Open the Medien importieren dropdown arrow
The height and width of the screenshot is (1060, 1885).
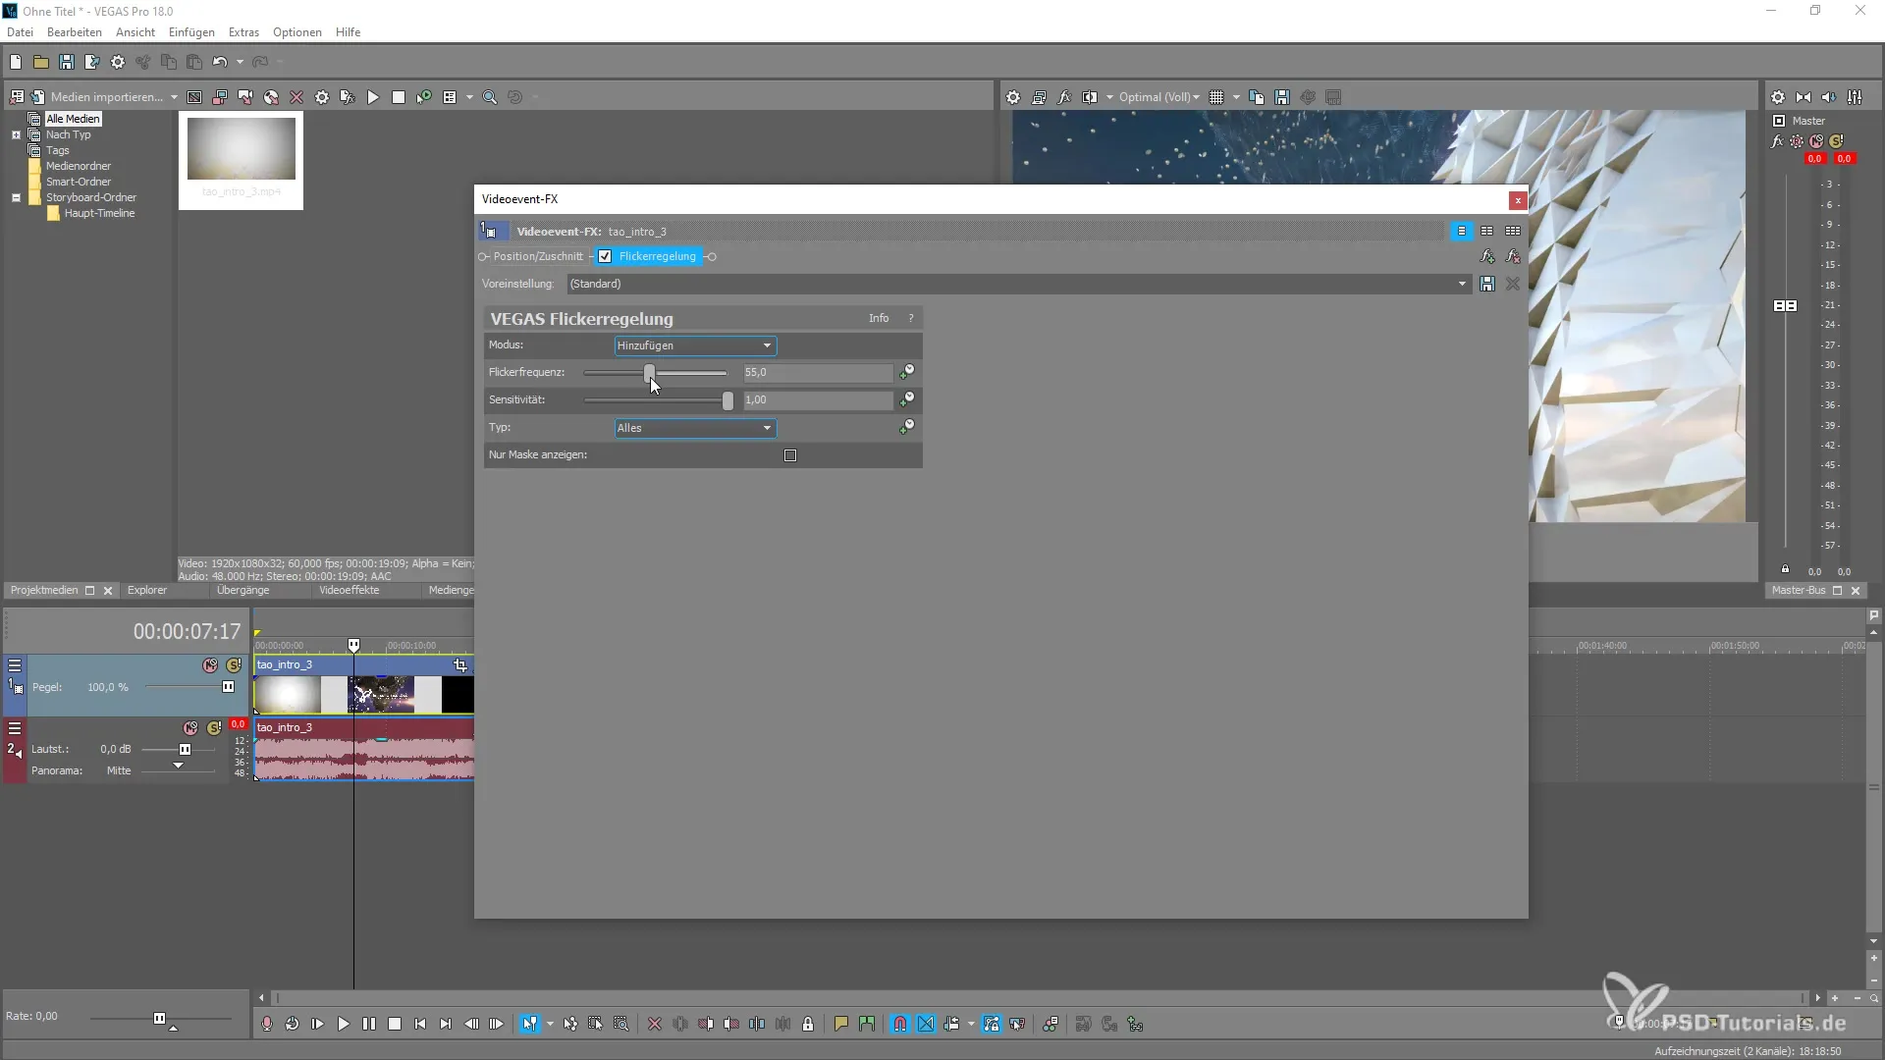click(174, 97)
